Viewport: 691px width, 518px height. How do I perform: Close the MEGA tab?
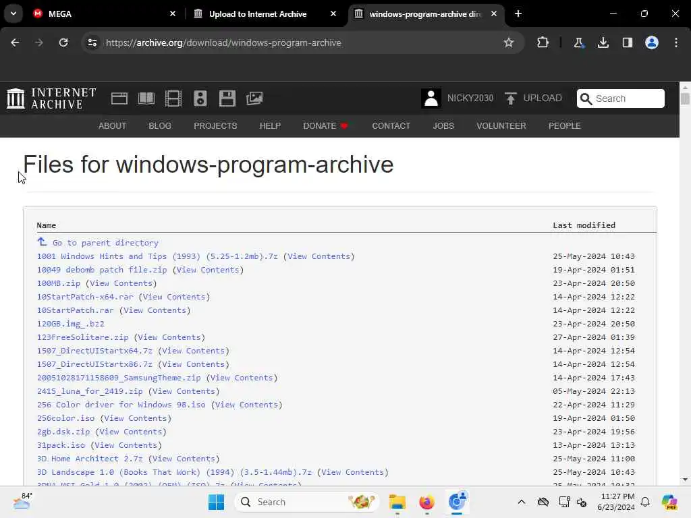pos(173,13)
